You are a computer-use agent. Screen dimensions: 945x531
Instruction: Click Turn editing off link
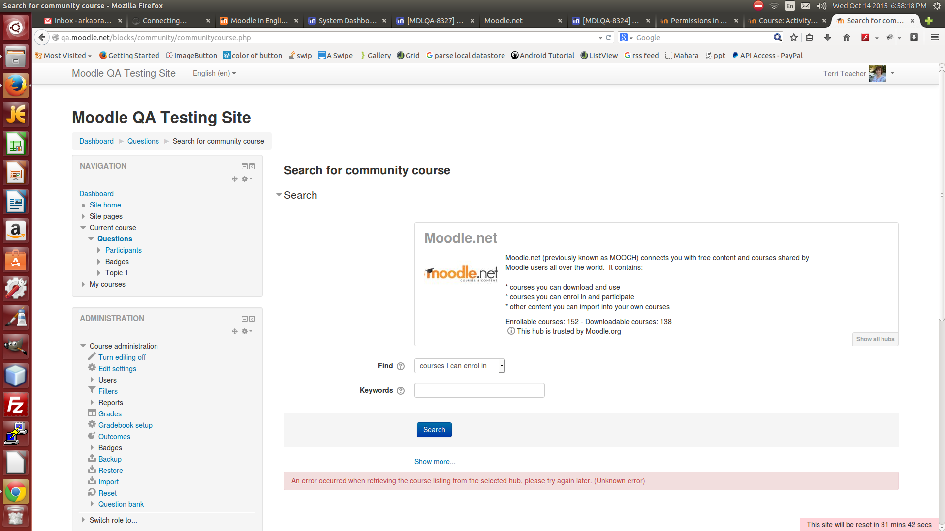click(122, 357)
